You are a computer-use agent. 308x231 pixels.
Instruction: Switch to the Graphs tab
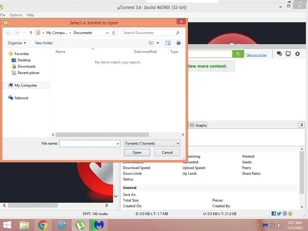point(199,125)
